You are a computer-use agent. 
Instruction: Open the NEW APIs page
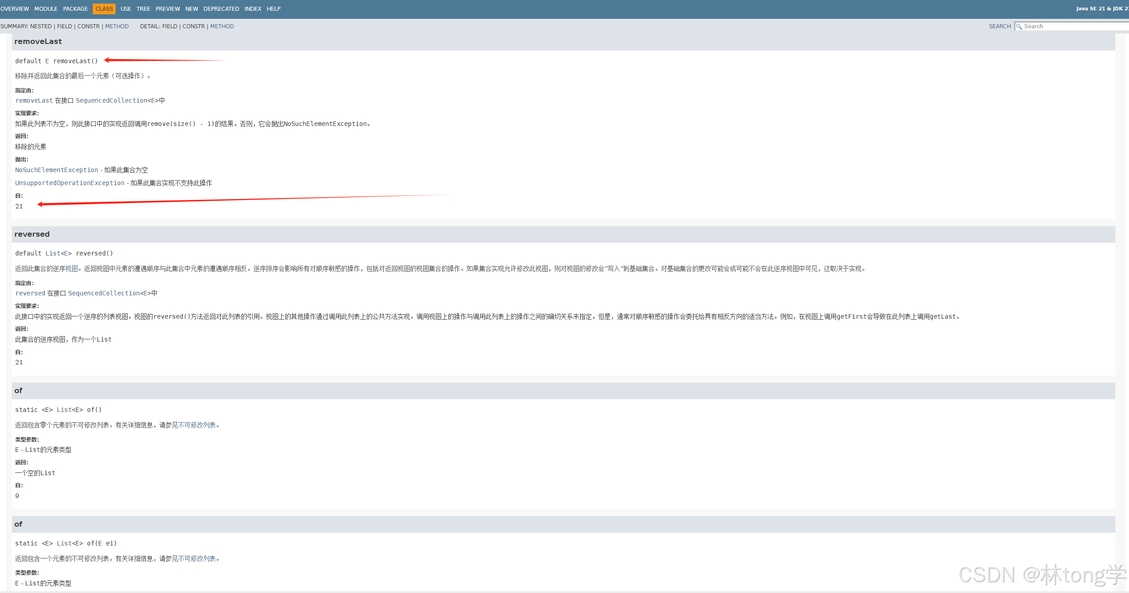(192, 9)
